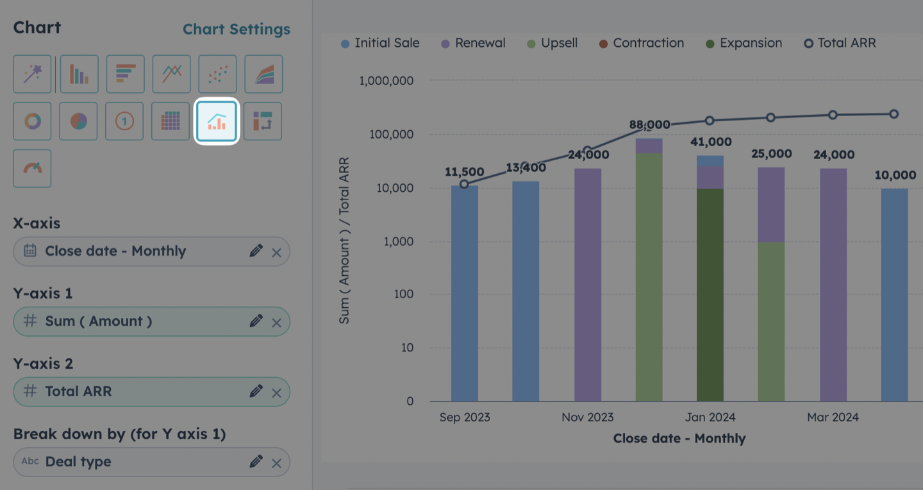
Task: Edit the Close date - Monthly field
Action: coord(256,251)
